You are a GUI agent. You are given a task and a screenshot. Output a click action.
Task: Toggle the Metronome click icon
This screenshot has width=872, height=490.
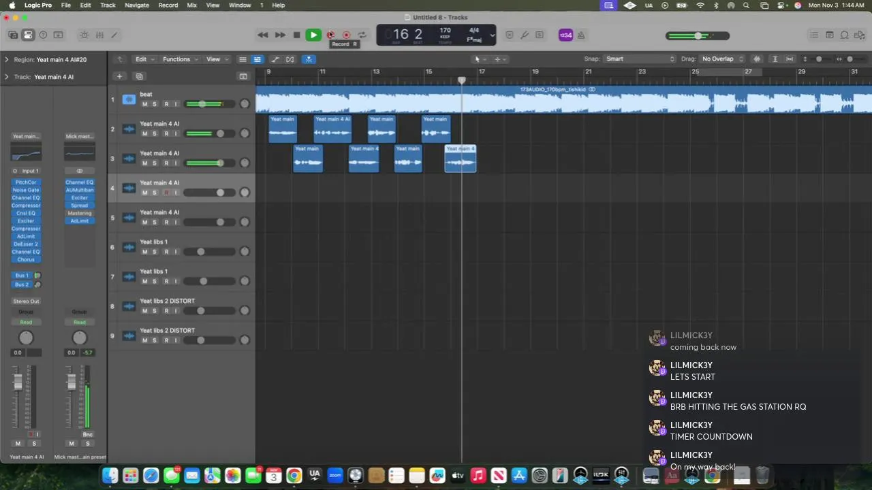pyautogui.click(x=582, y=35)
